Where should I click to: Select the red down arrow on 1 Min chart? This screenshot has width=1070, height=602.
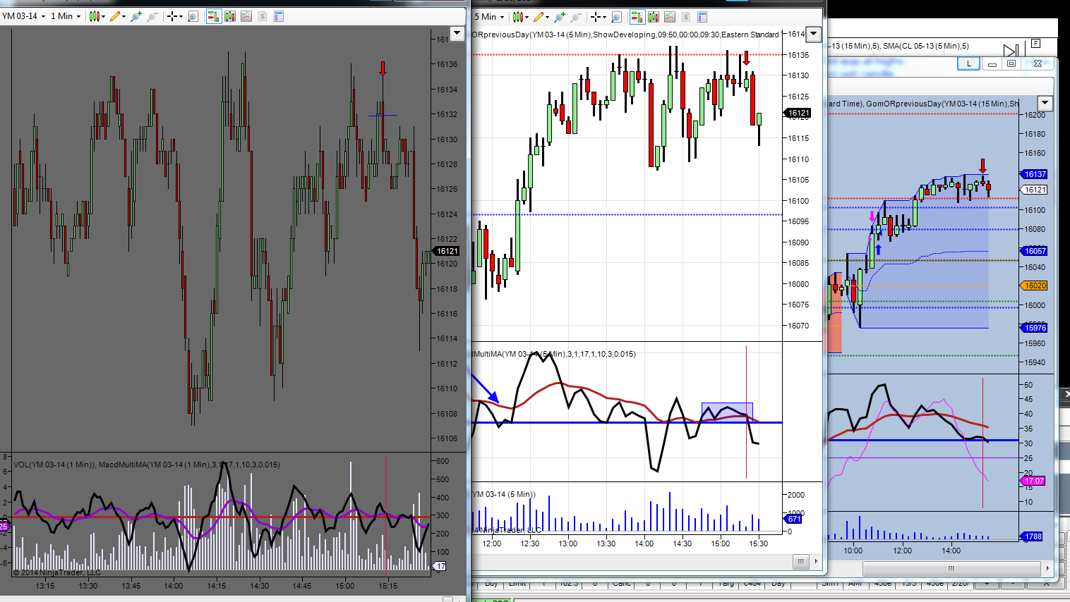[383, 68]
